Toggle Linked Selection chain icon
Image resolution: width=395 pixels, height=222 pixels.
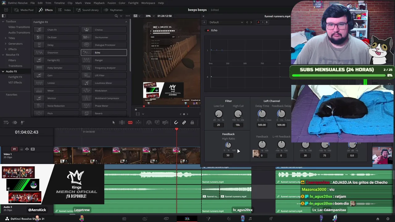tap(184, 122)
